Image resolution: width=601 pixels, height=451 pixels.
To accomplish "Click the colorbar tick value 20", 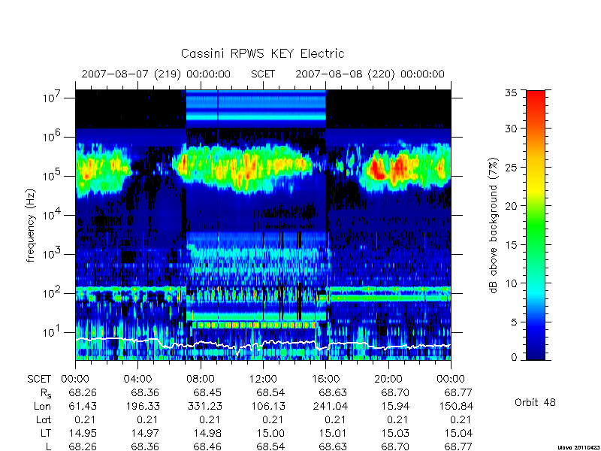I will [x=511, y=206].
